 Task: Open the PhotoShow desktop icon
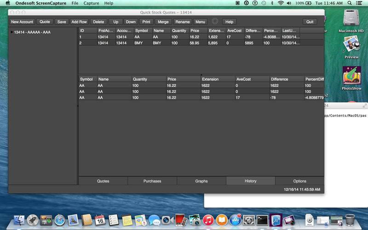pos(351,76)
